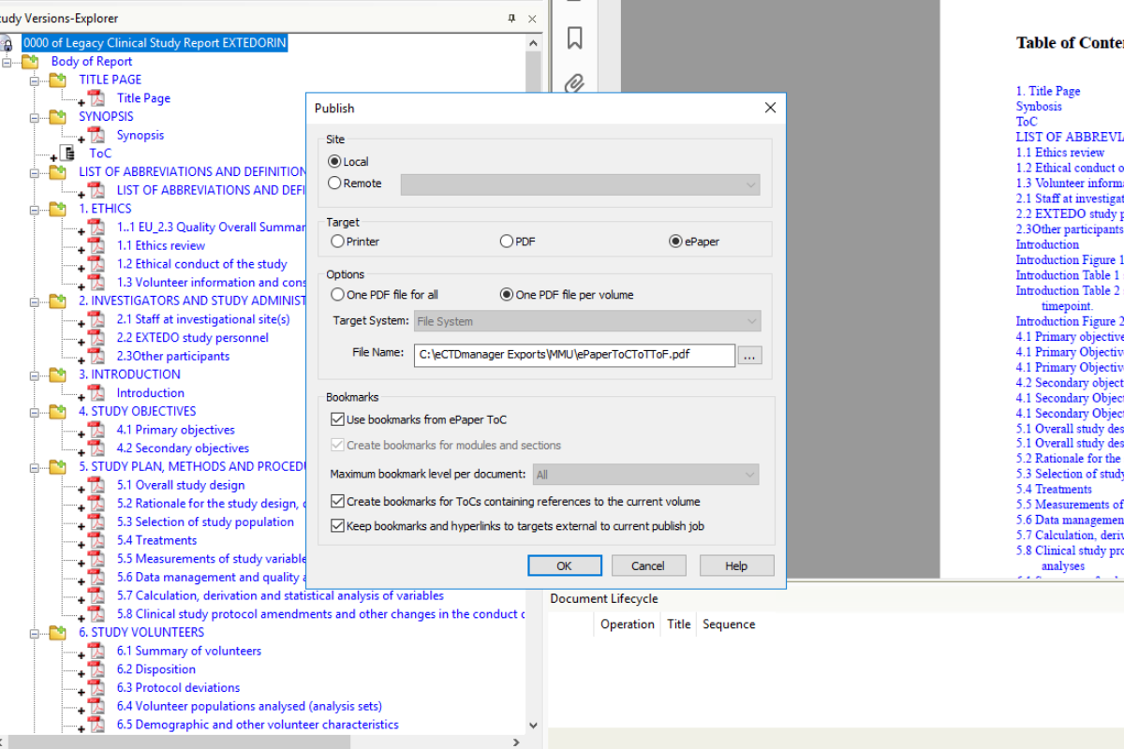This screenshot has width=1124, height=749.
Task: Click the folder icon for 6. STUDY VOLUNTEERS
Action: [54, 632]
